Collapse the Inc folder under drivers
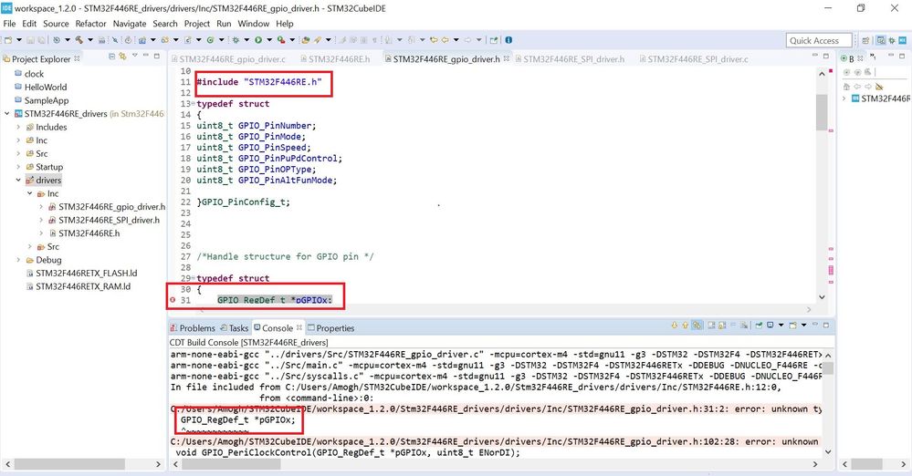Screen dimensions: 912x476 click(x=29, y=193)
